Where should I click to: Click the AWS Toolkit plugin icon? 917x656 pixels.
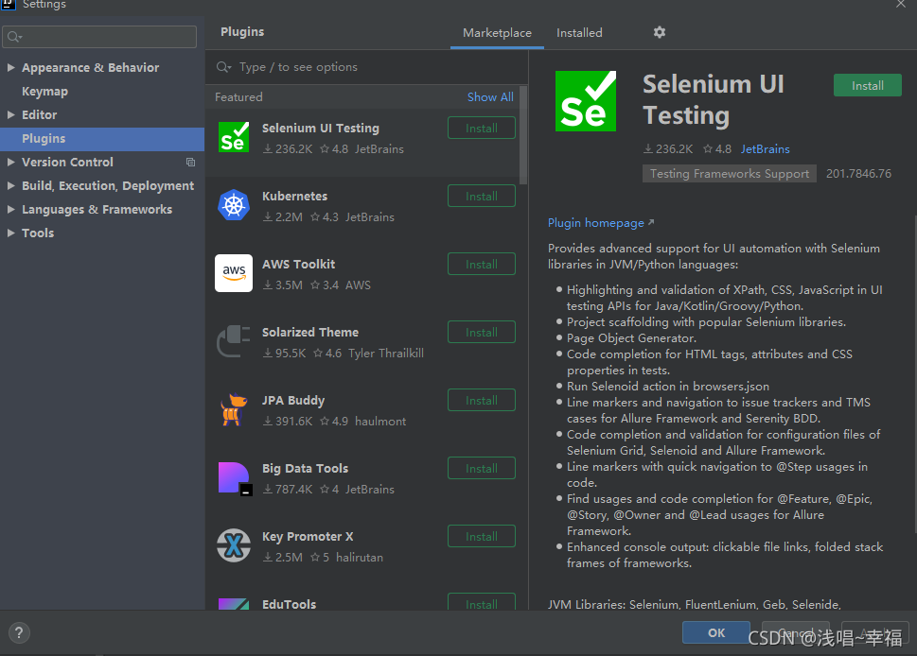coord(233,273)
